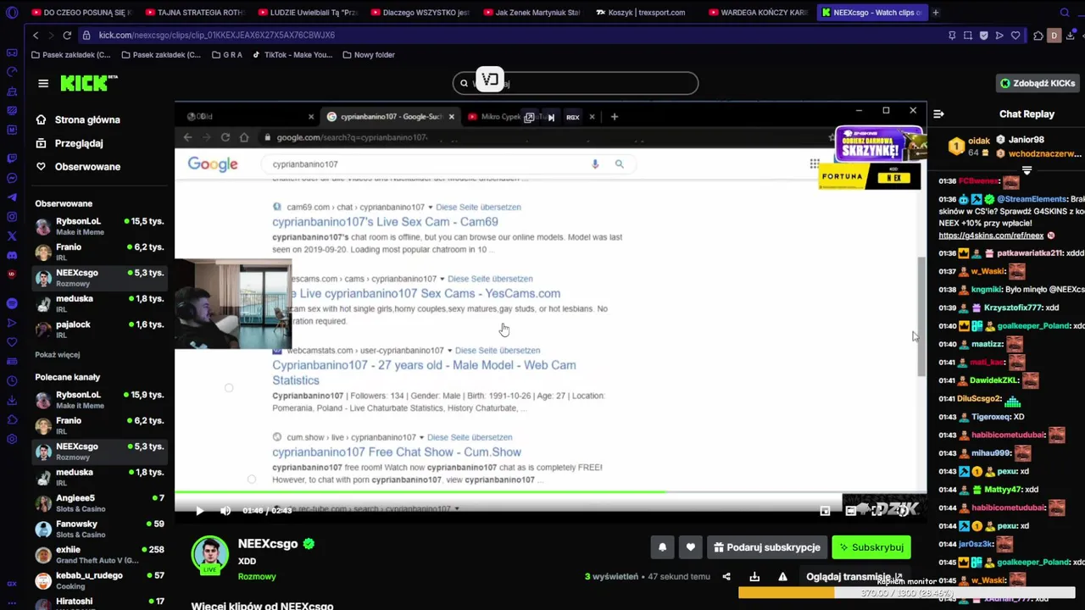Open exhile Grand Theft Auto V channel

point(99,555)
